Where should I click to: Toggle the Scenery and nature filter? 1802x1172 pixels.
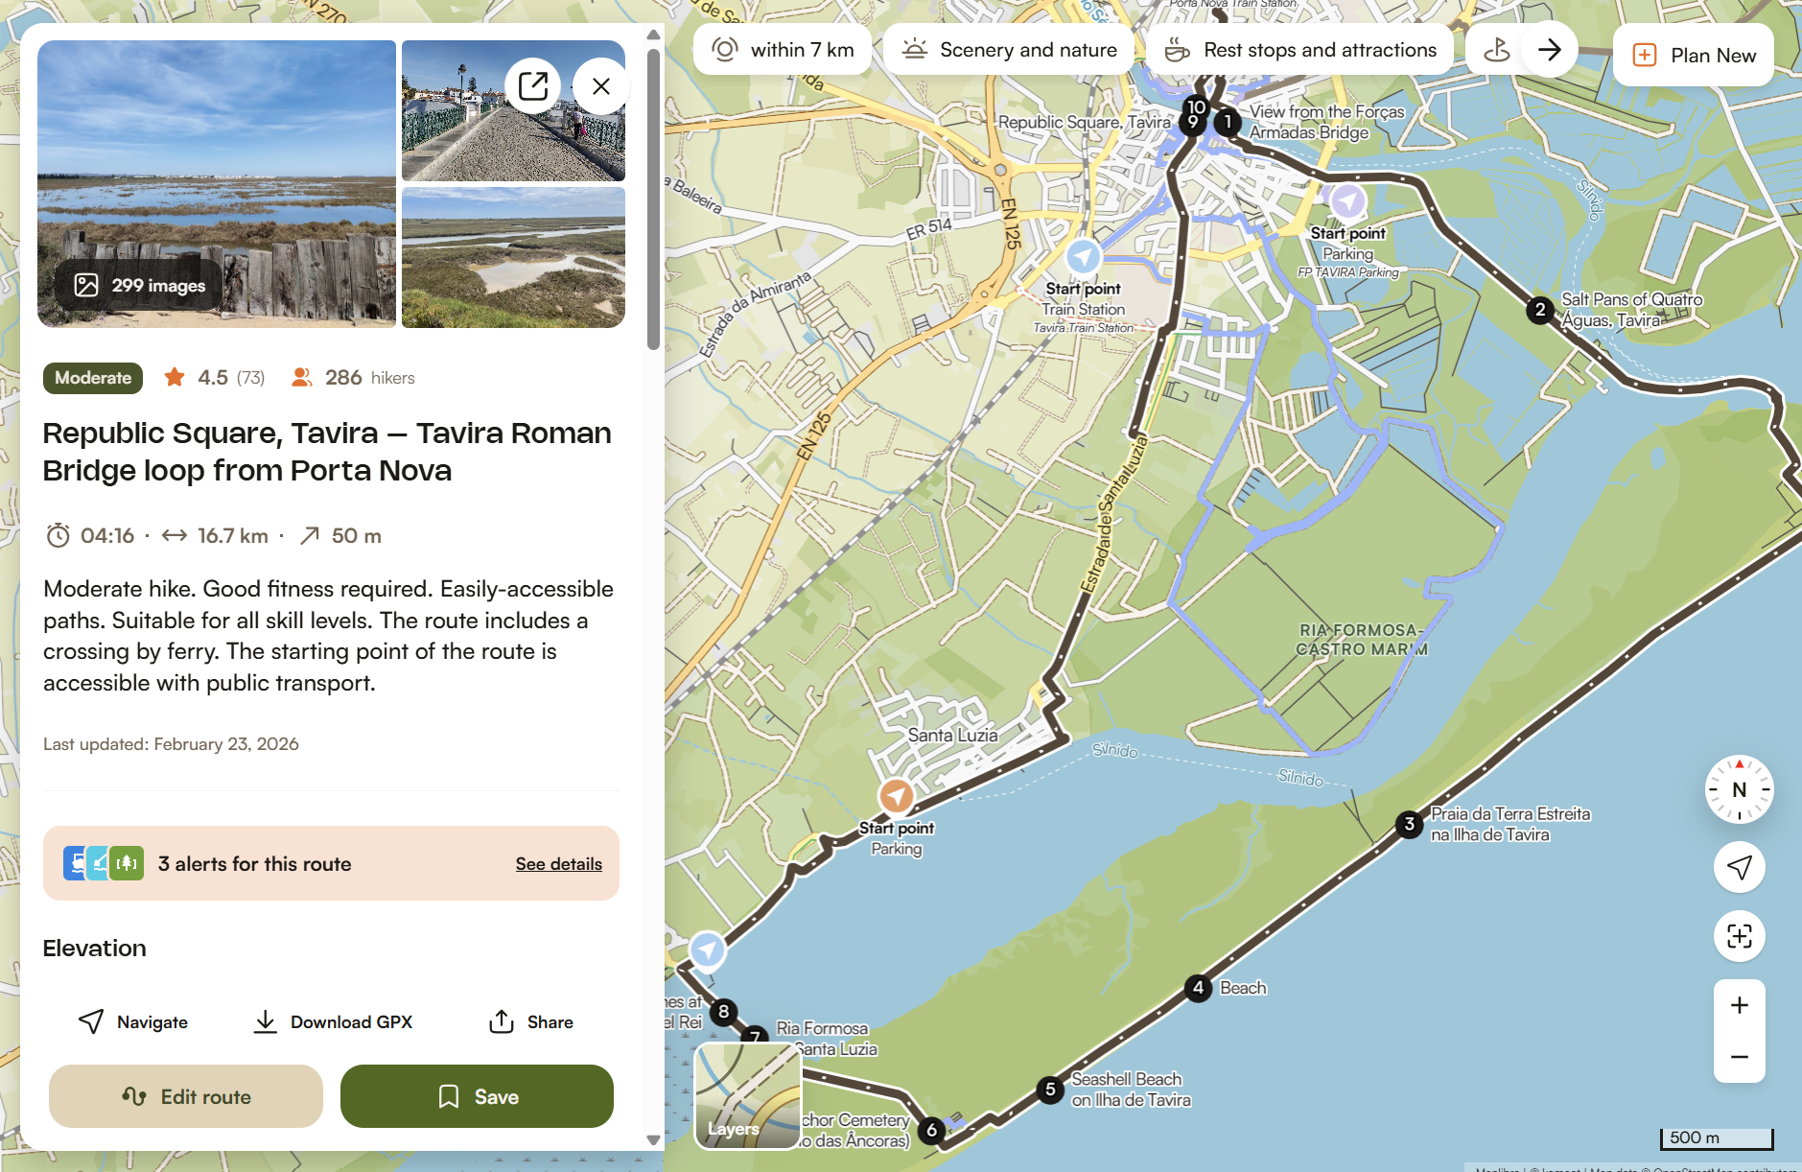[1009, 50]
